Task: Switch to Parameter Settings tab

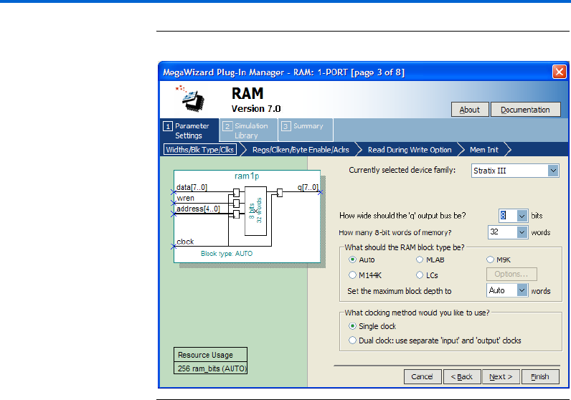Action: click(189, 130)
